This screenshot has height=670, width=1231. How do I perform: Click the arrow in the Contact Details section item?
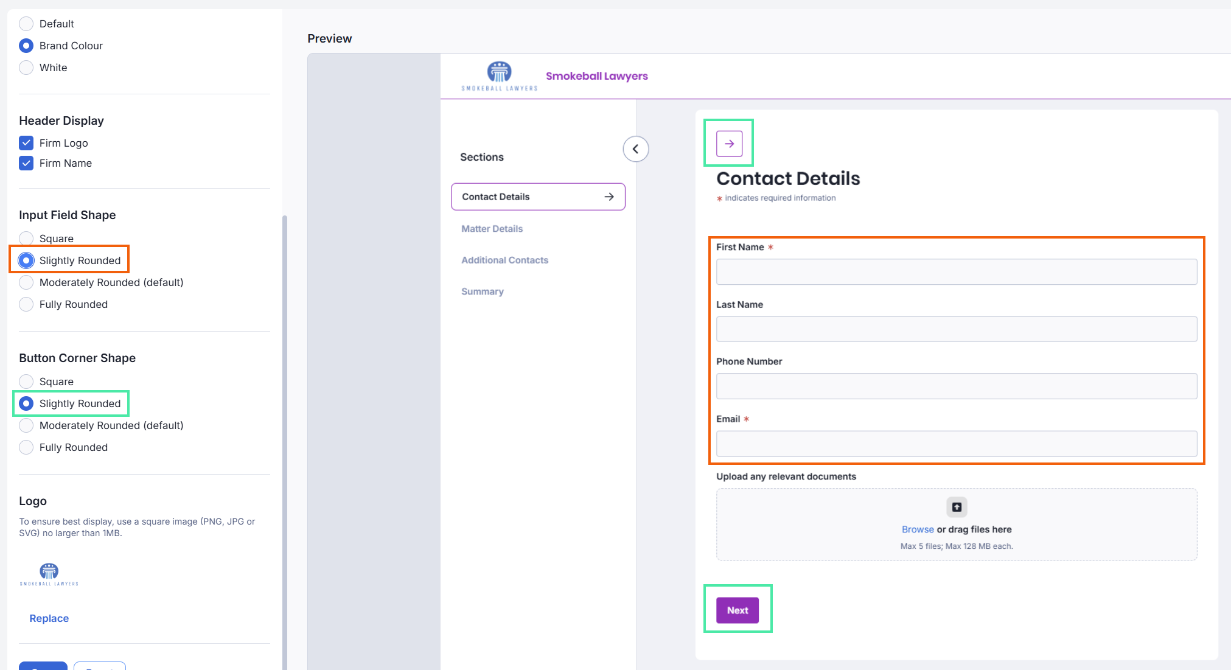click(609, 197)
